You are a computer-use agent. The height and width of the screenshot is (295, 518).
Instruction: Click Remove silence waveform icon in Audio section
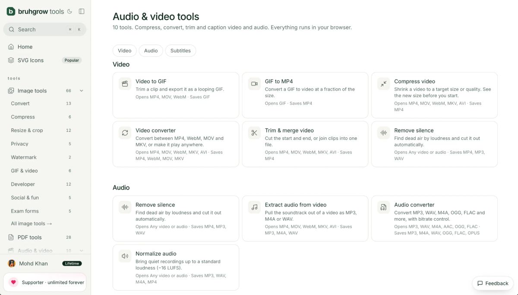click(125, 207)
